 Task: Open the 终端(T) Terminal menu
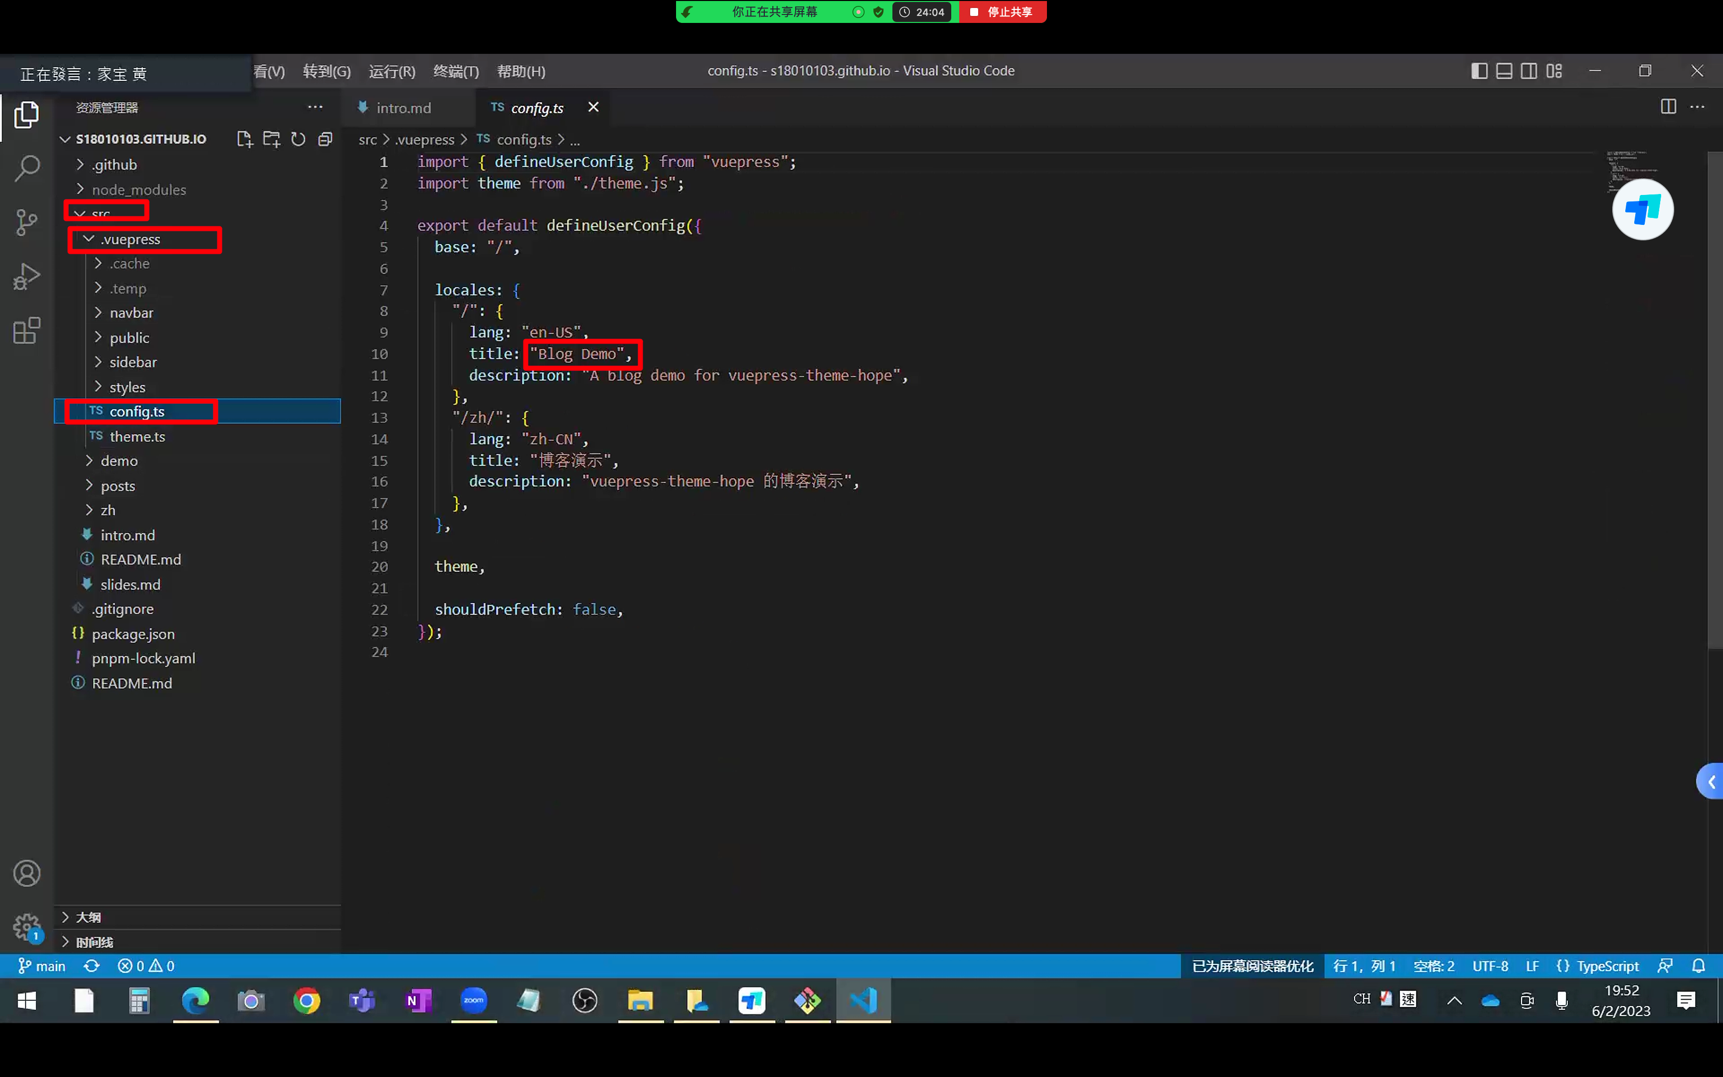(456, 71)
